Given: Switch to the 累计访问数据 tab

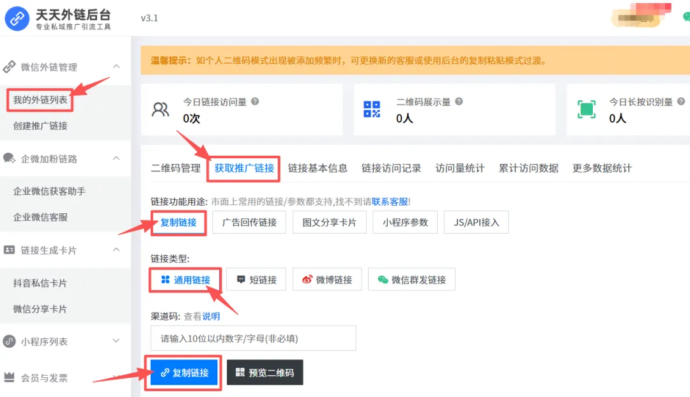Looking at the screenshot, I should [528, 169].
